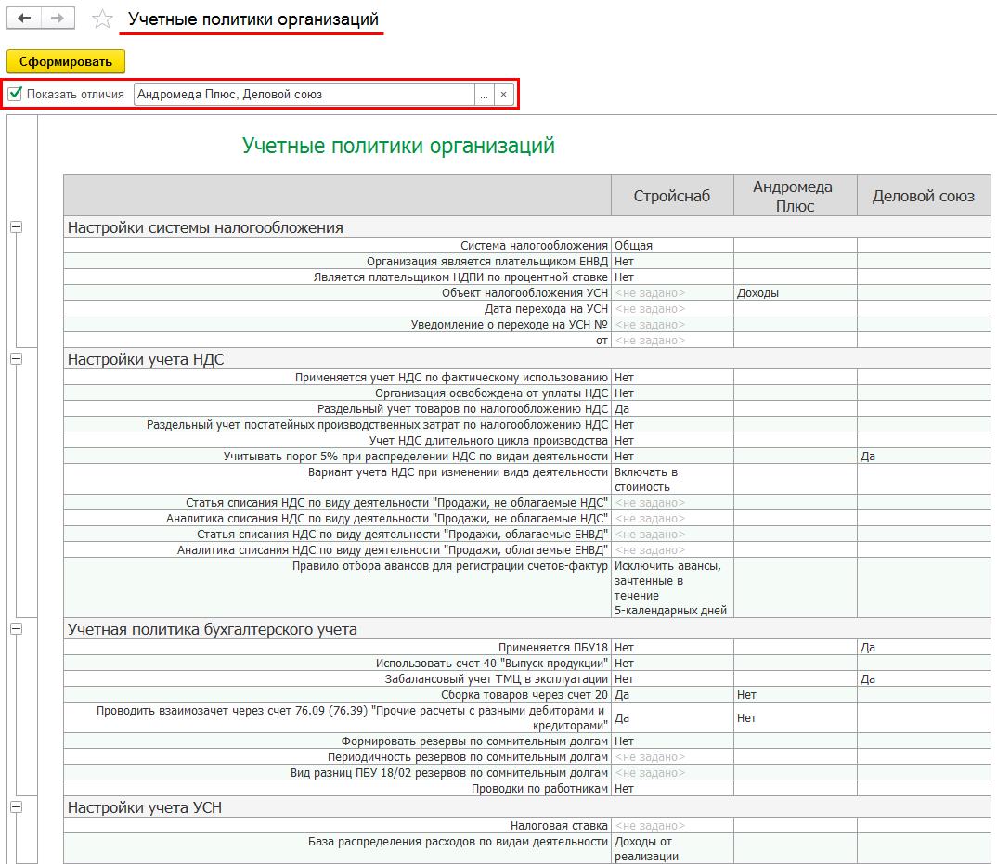Click the organizations field Андромеда Плюс, Деловой союз
This screenshot has width=997, height=864.
(304, 94)
